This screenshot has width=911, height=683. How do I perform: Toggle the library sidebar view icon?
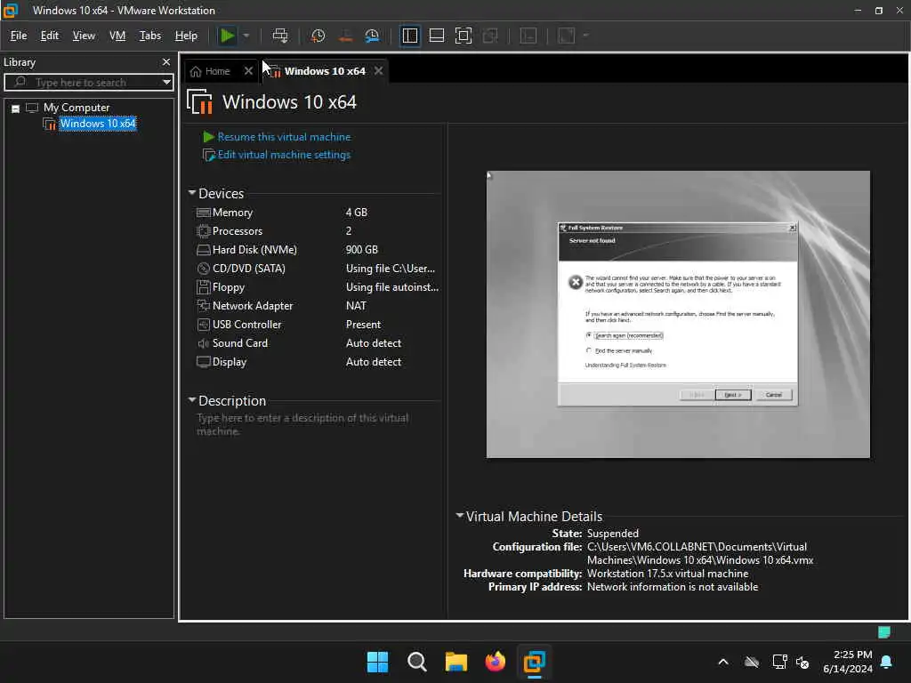[x=409, y=36]
